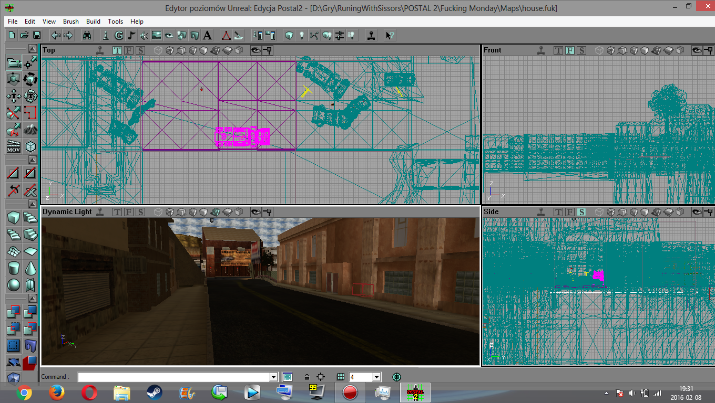Play the map with joystick toolbar icon

[371, 35]
